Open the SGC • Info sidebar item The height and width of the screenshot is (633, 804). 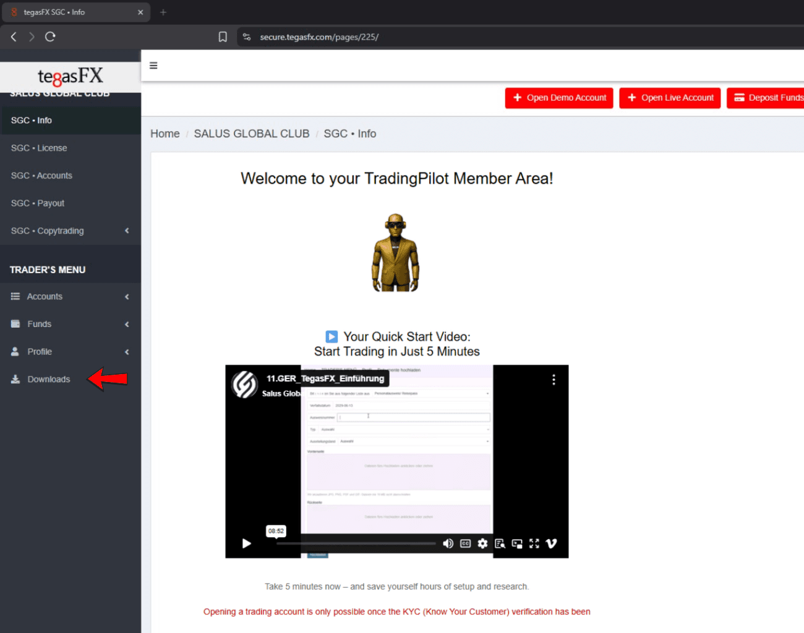tap(71, 121)
